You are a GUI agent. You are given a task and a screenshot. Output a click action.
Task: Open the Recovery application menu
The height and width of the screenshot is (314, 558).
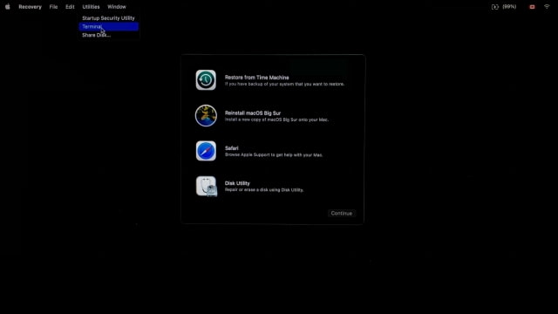pos(30,7)
